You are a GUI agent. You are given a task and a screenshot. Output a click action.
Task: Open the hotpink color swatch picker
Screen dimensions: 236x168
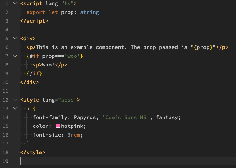click(58, 126)
